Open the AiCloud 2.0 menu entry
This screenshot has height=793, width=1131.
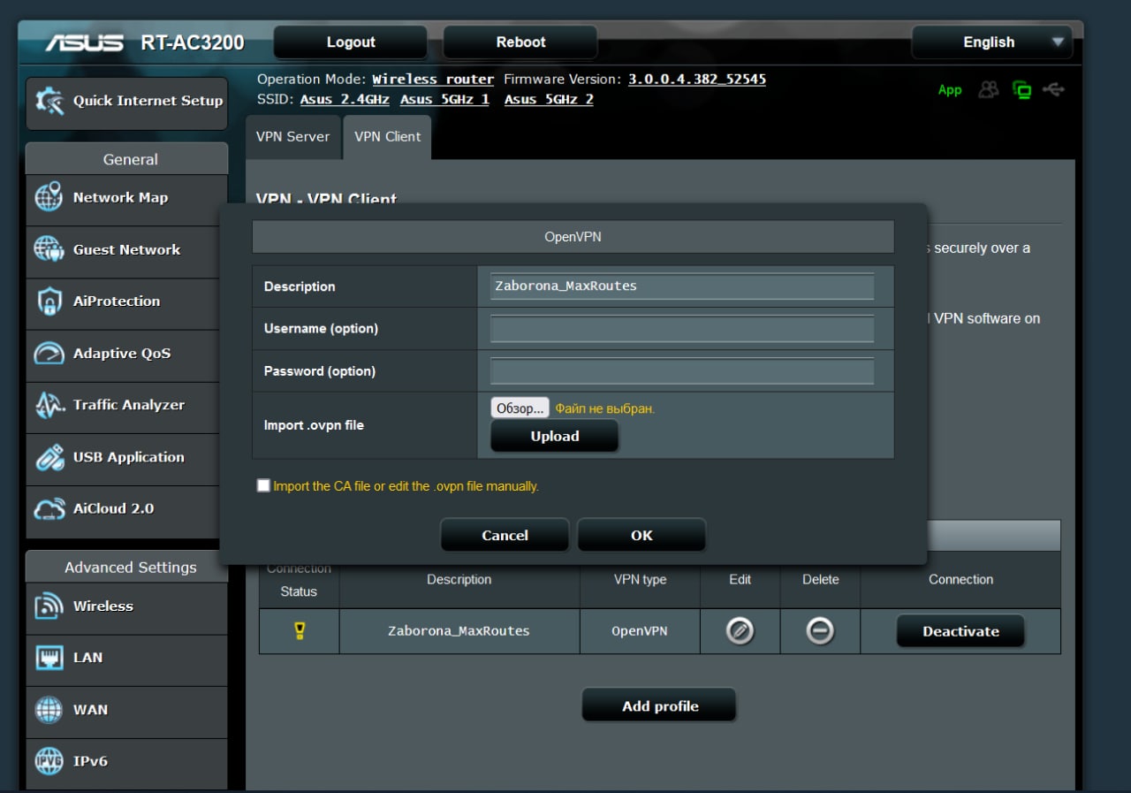[126, 509]
